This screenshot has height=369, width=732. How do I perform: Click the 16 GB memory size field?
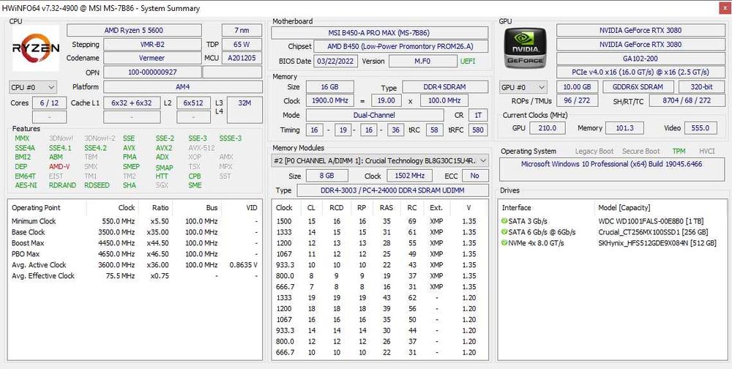click(x=329, y=87)
